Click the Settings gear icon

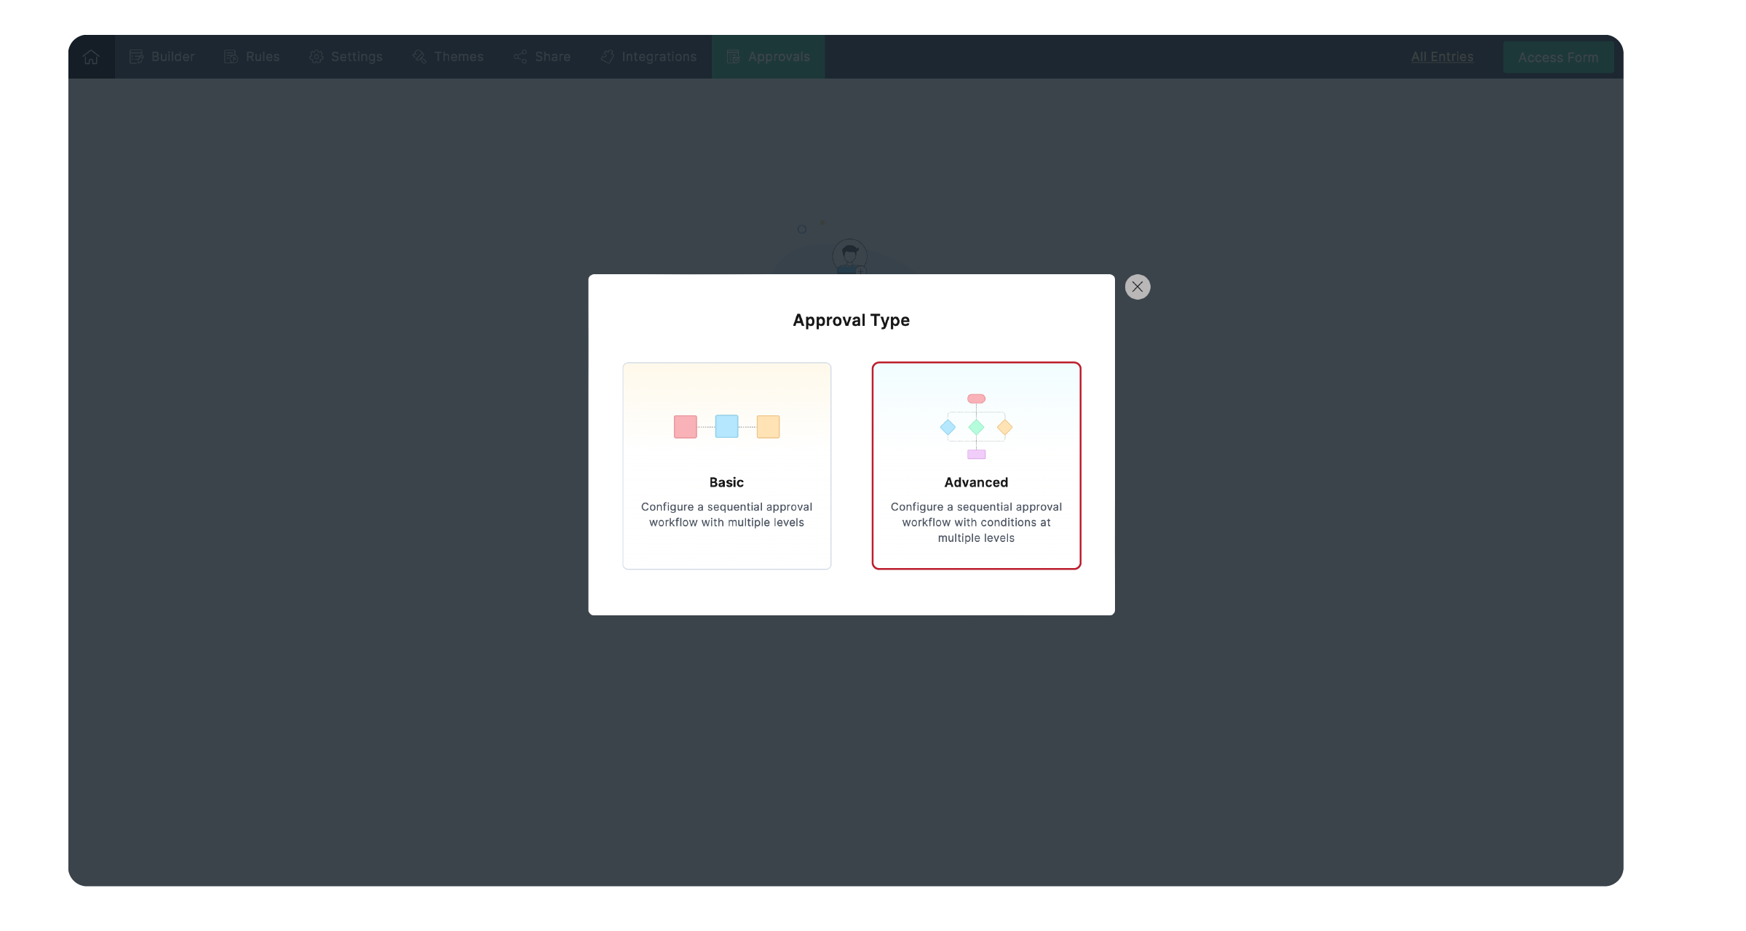pyautogui.click(x=316, y=57)
